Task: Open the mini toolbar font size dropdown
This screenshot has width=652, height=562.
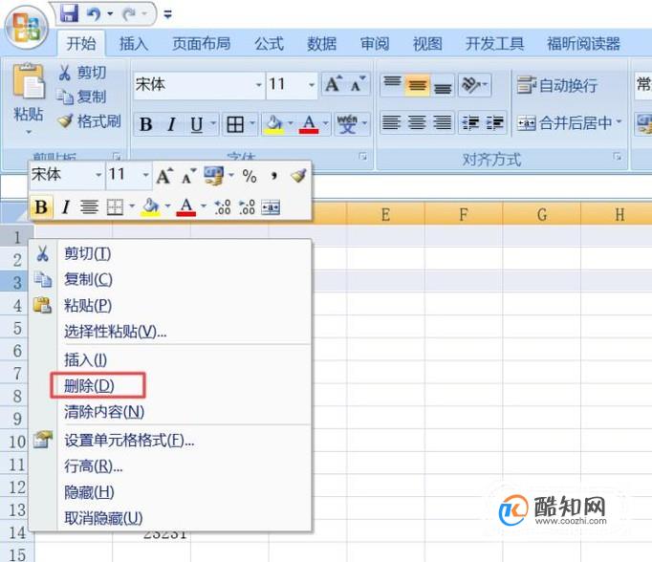Action: [145, 175]
